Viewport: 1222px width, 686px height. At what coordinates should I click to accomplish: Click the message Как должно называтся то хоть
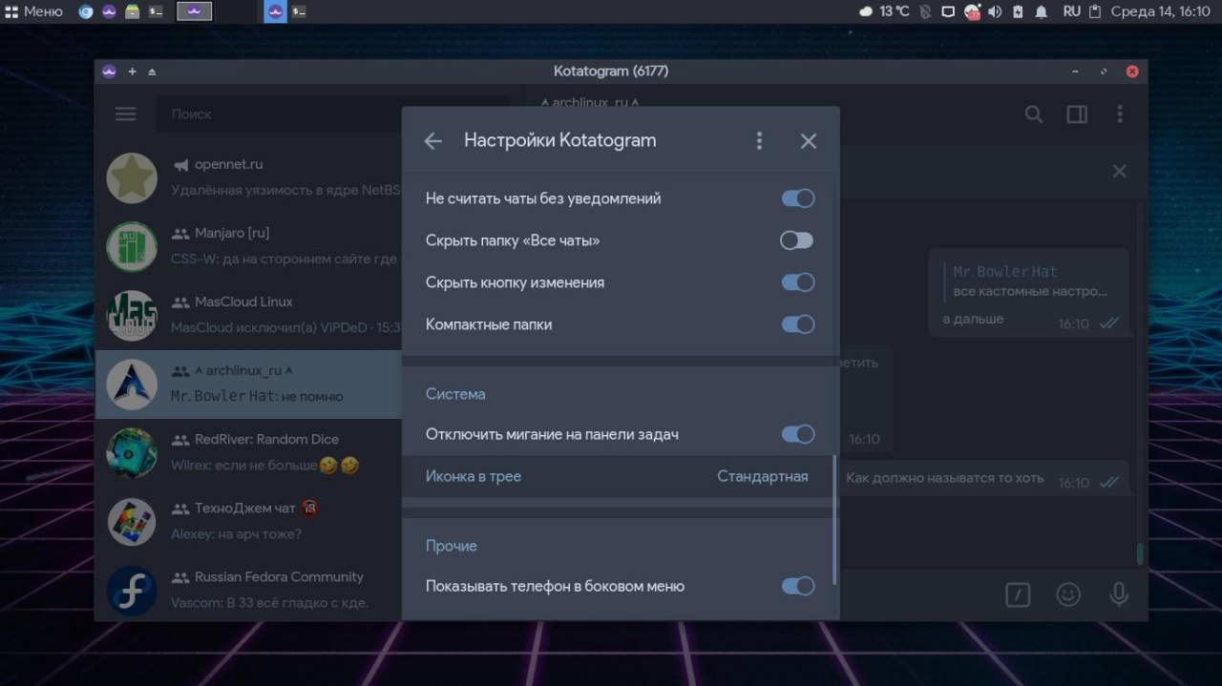945,478
